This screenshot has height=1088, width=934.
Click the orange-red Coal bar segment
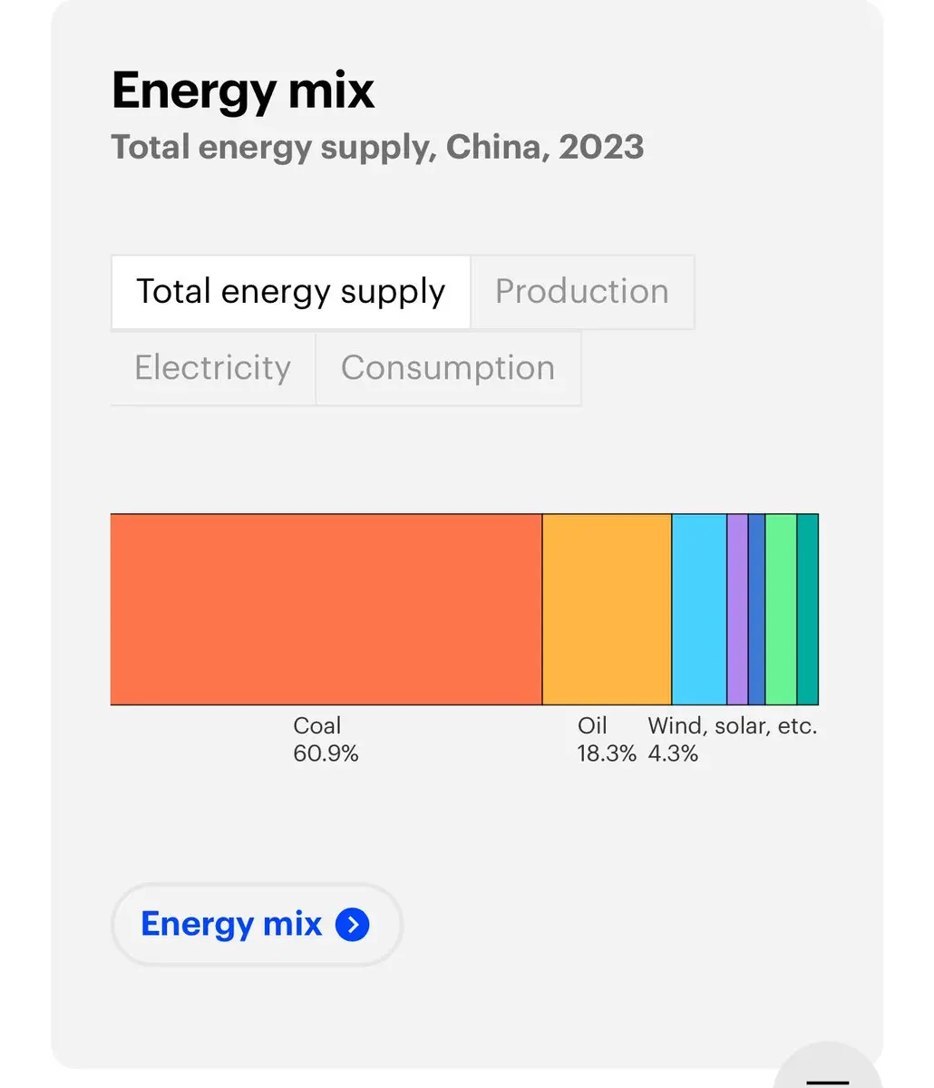click(x=326, y=609)
